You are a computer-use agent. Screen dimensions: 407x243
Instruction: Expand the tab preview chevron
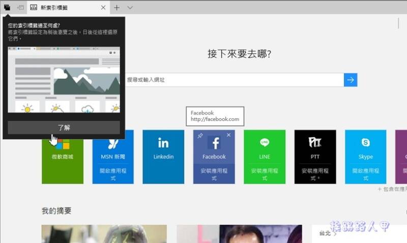[130, 8]
